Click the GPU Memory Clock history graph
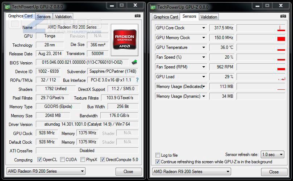Image resolution: width=293 pixels, height=181 pixels. (x=261, y=38)
